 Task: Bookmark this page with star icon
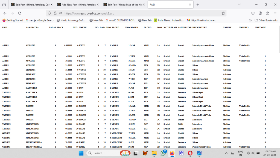(x=223, y=13)
